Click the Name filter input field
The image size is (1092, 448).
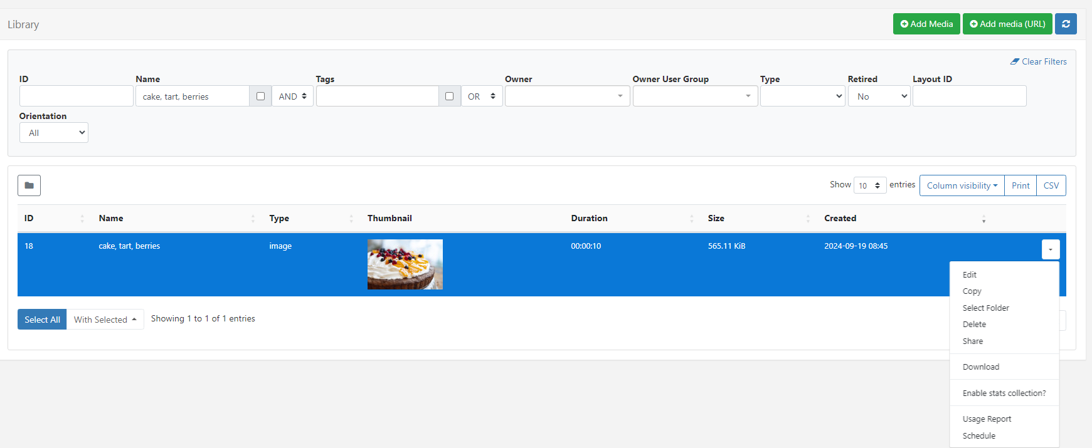pos(192,96)
